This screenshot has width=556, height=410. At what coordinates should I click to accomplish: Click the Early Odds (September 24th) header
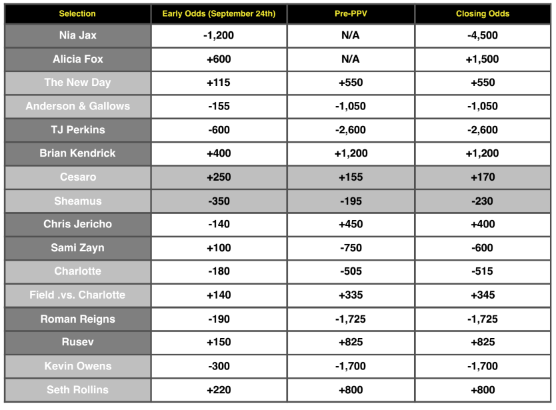(219, 13)
